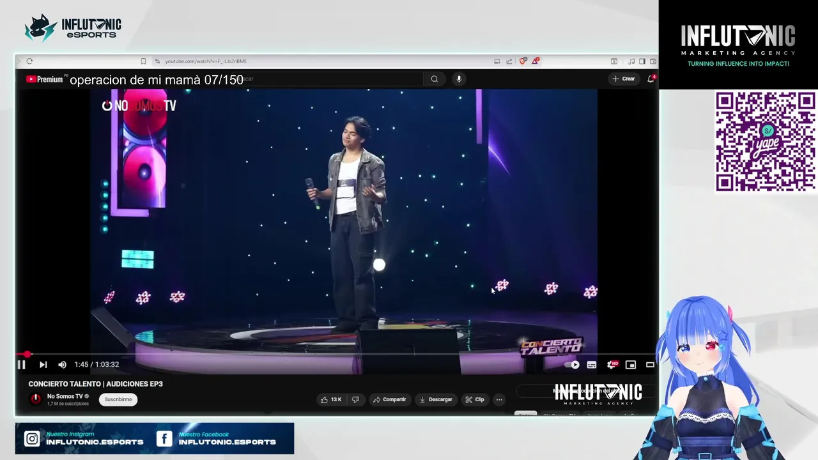Open the YouTube notifications bell
This screenshot has width=818, height=460.
(651, 79)
